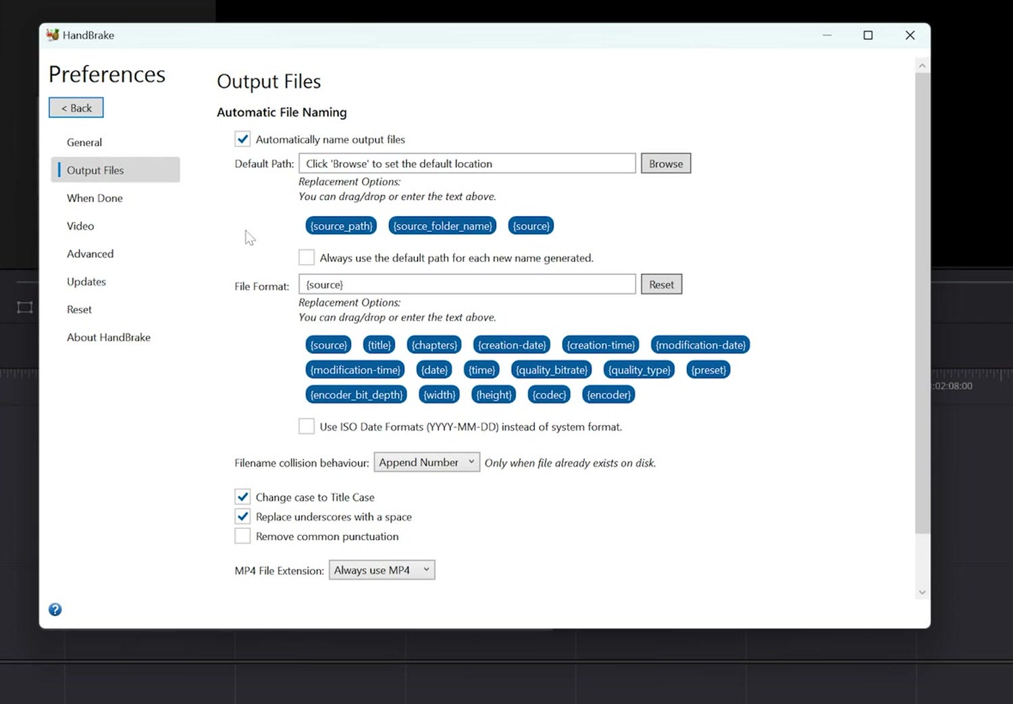Viewport: 1013px width, 704px height.
Task: Click the vertical scrollbar thumb
Action: [923, 303]
